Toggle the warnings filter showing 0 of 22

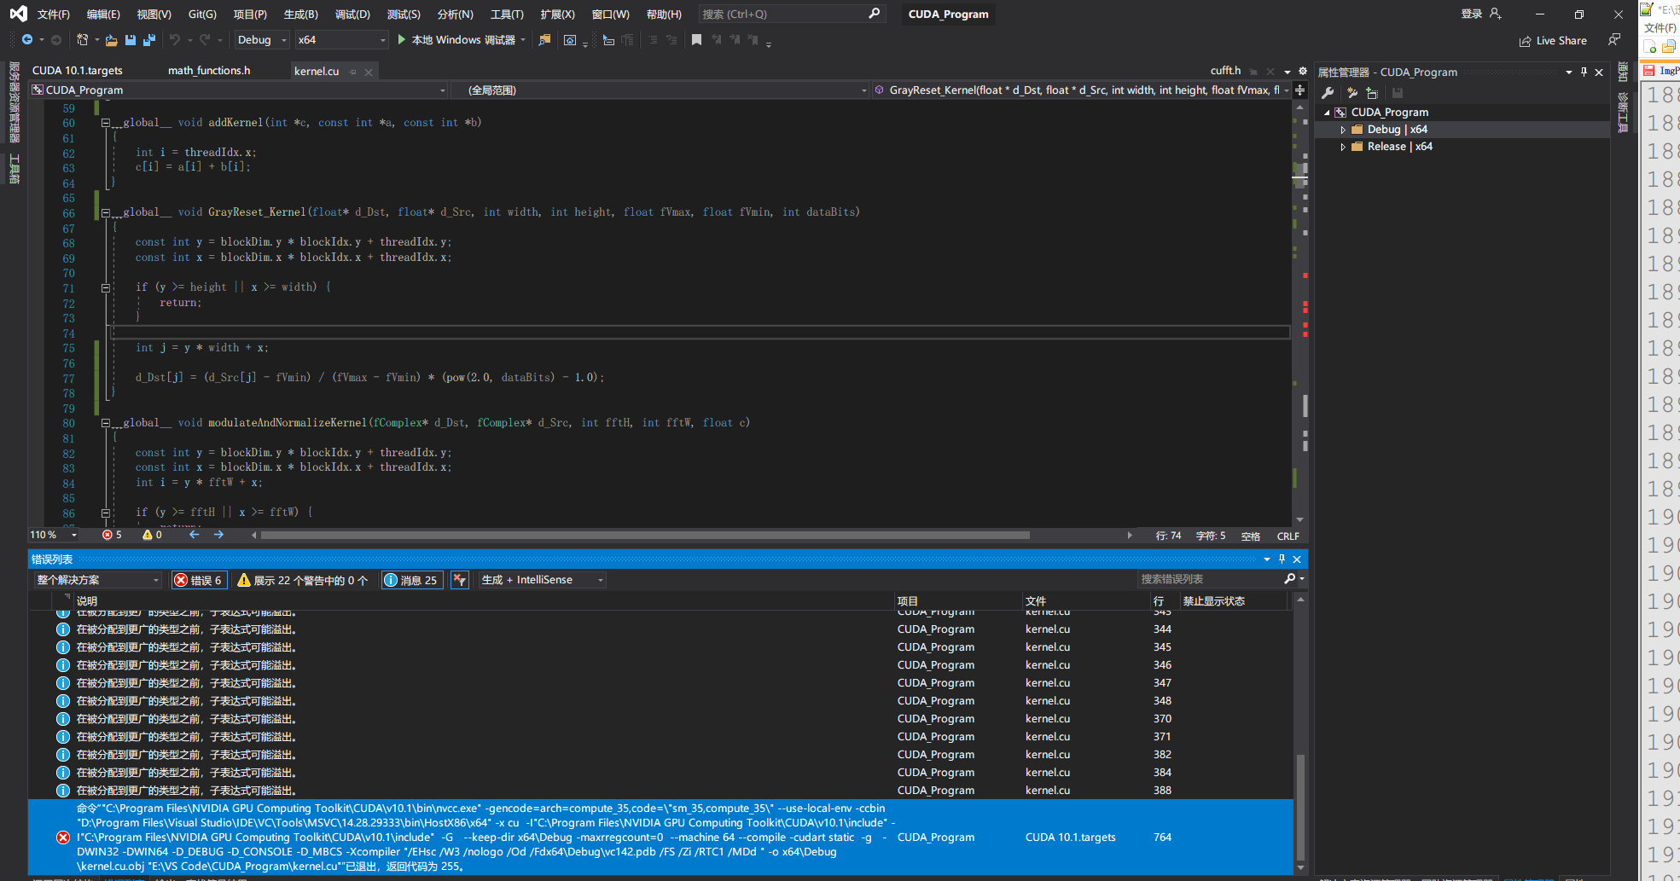tap(303, 580)
